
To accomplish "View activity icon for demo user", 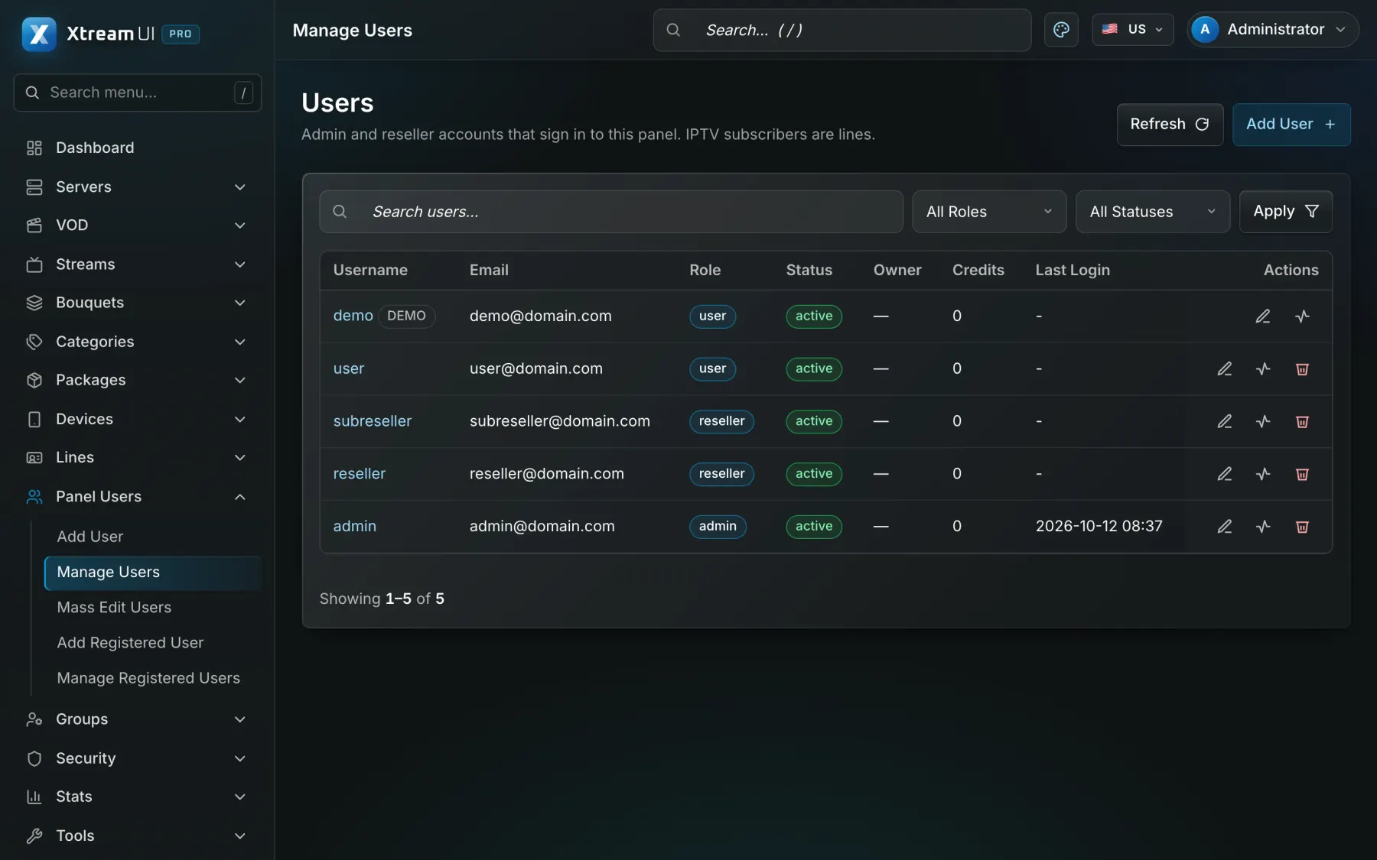I will click(x=1302, y=316).
